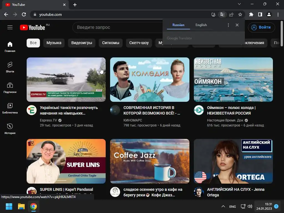Open История history in sidebar
The image size is (284, 213).
[x=10, y=129]
